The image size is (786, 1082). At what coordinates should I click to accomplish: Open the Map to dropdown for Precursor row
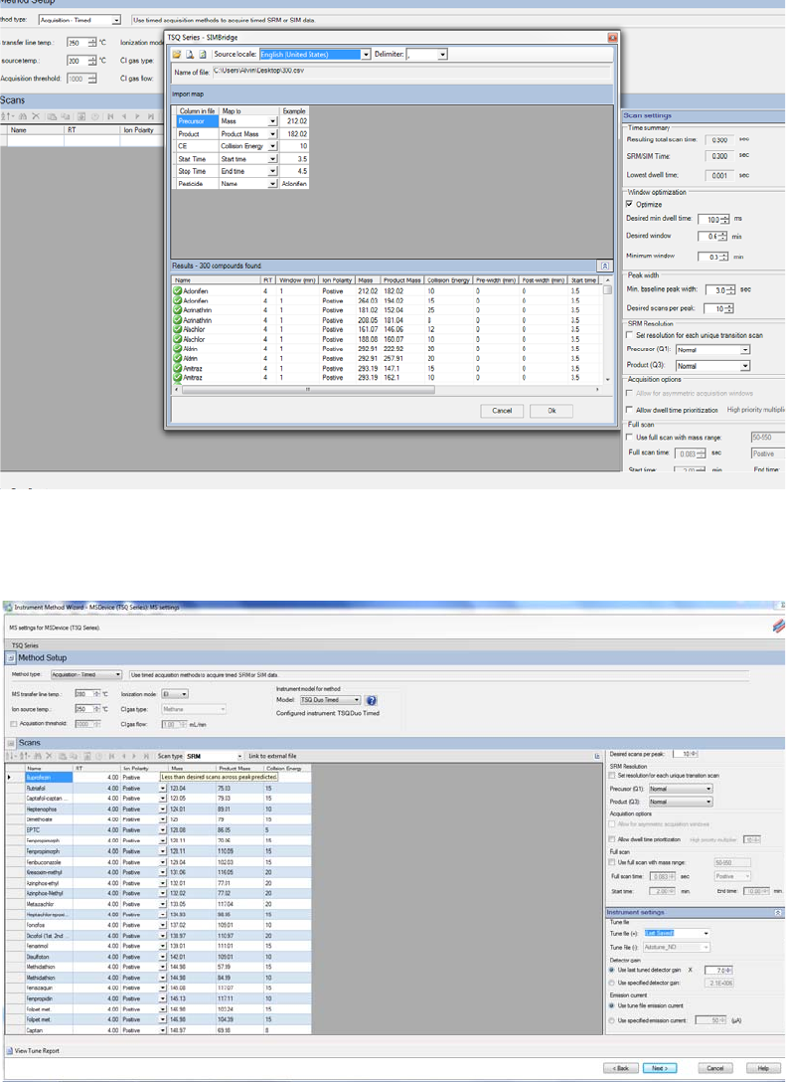coord(273,121)
